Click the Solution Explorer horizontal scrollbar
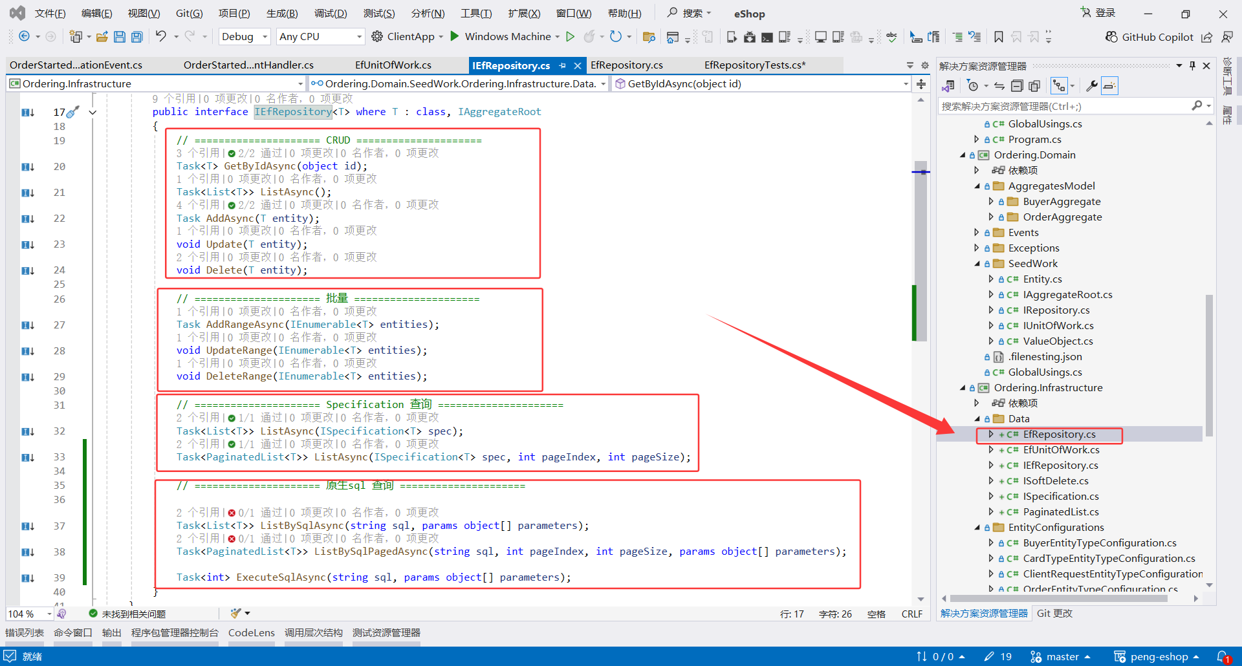 (x=1058, y=599)
